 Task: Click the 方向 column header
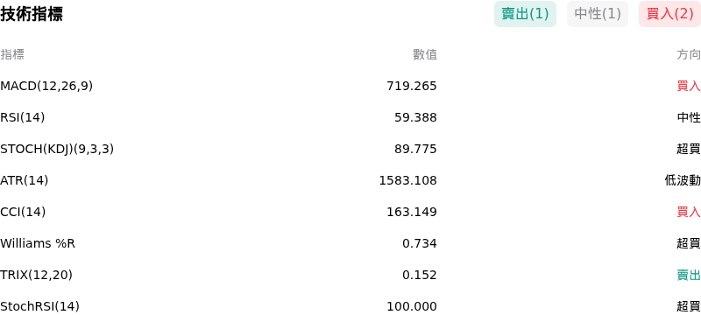point(689,54)
